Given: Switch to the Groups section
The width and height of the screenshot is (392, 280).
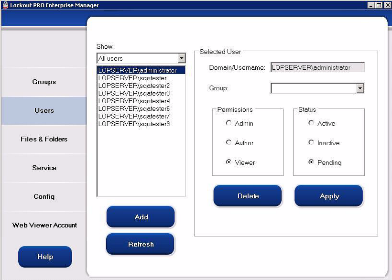Looking at the screenshot, I should tap(44, 82).
